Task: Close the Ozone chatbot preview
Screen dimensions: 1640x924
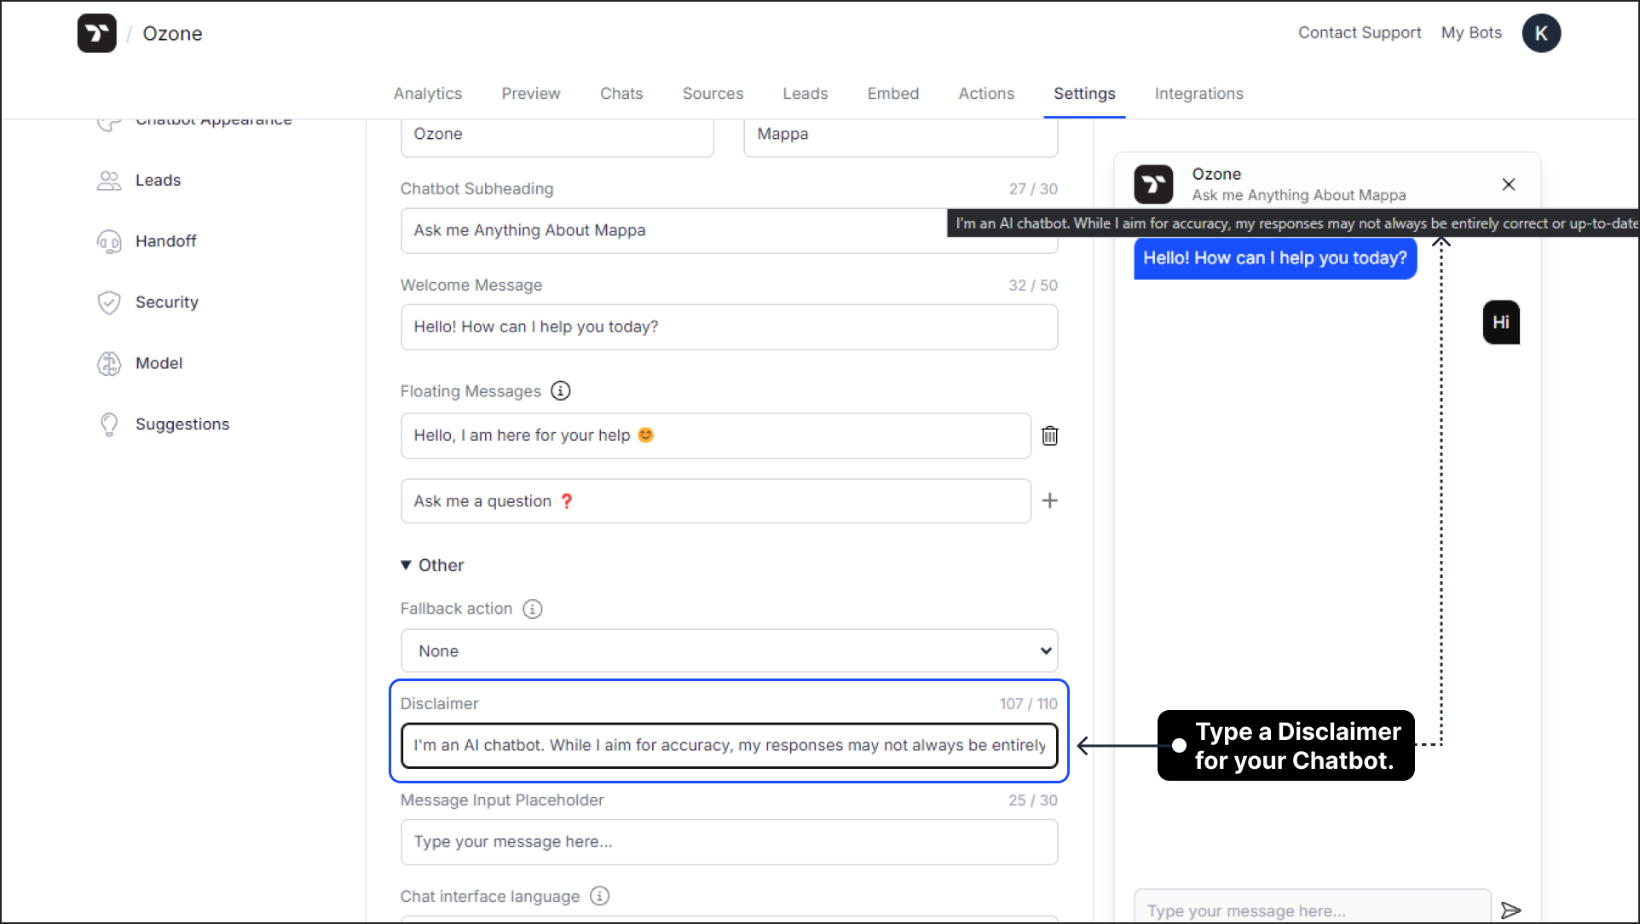Action: click(x=1510, y=183)
